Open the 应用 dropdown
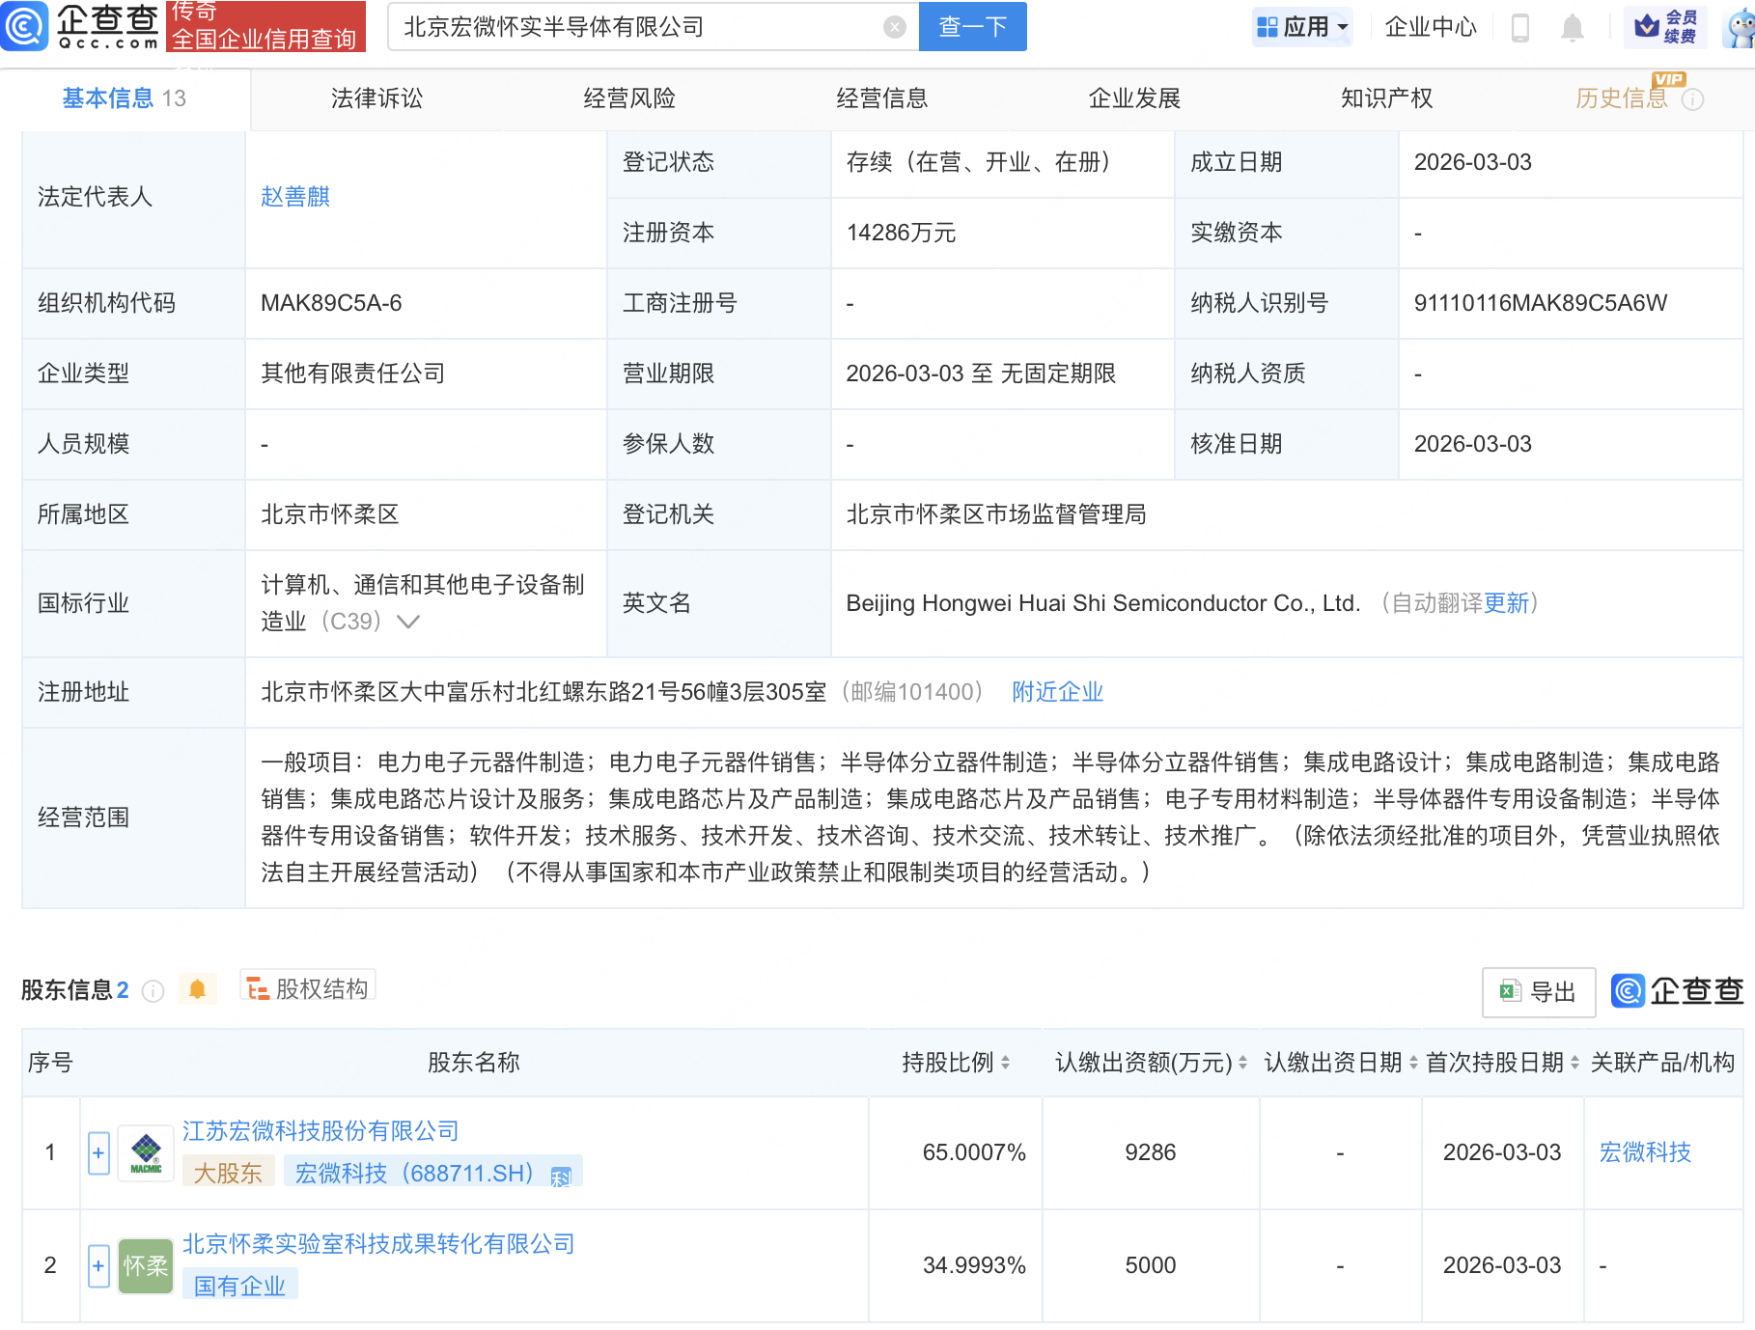 [1302, 26]
